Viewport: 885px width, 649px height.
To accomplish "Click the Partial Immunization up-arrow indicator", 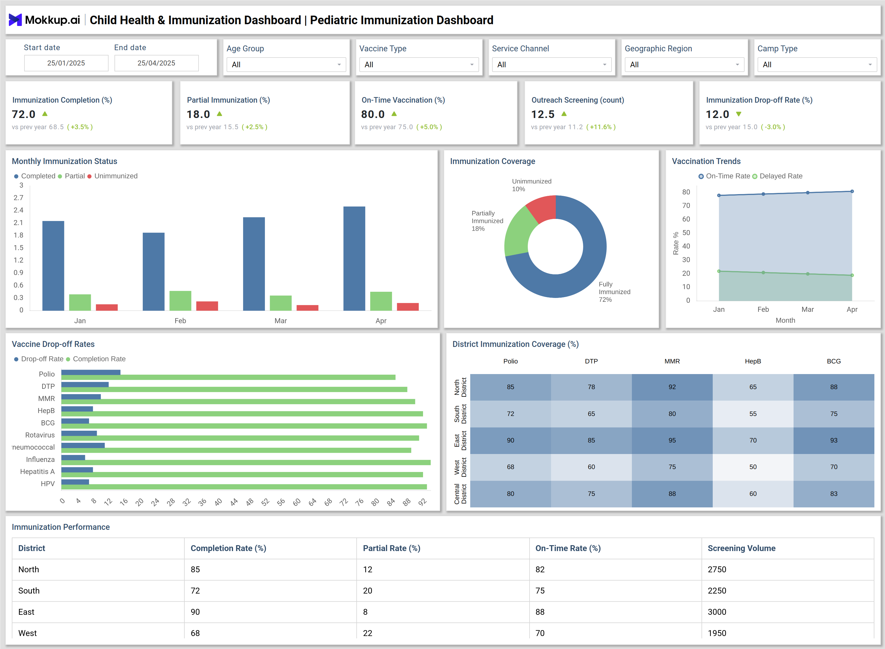I will click(x=219, y=114).
